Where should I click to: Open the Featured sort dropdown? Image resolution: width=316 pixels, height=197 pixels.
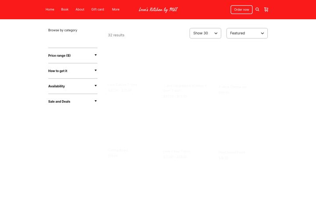point(247,33)
